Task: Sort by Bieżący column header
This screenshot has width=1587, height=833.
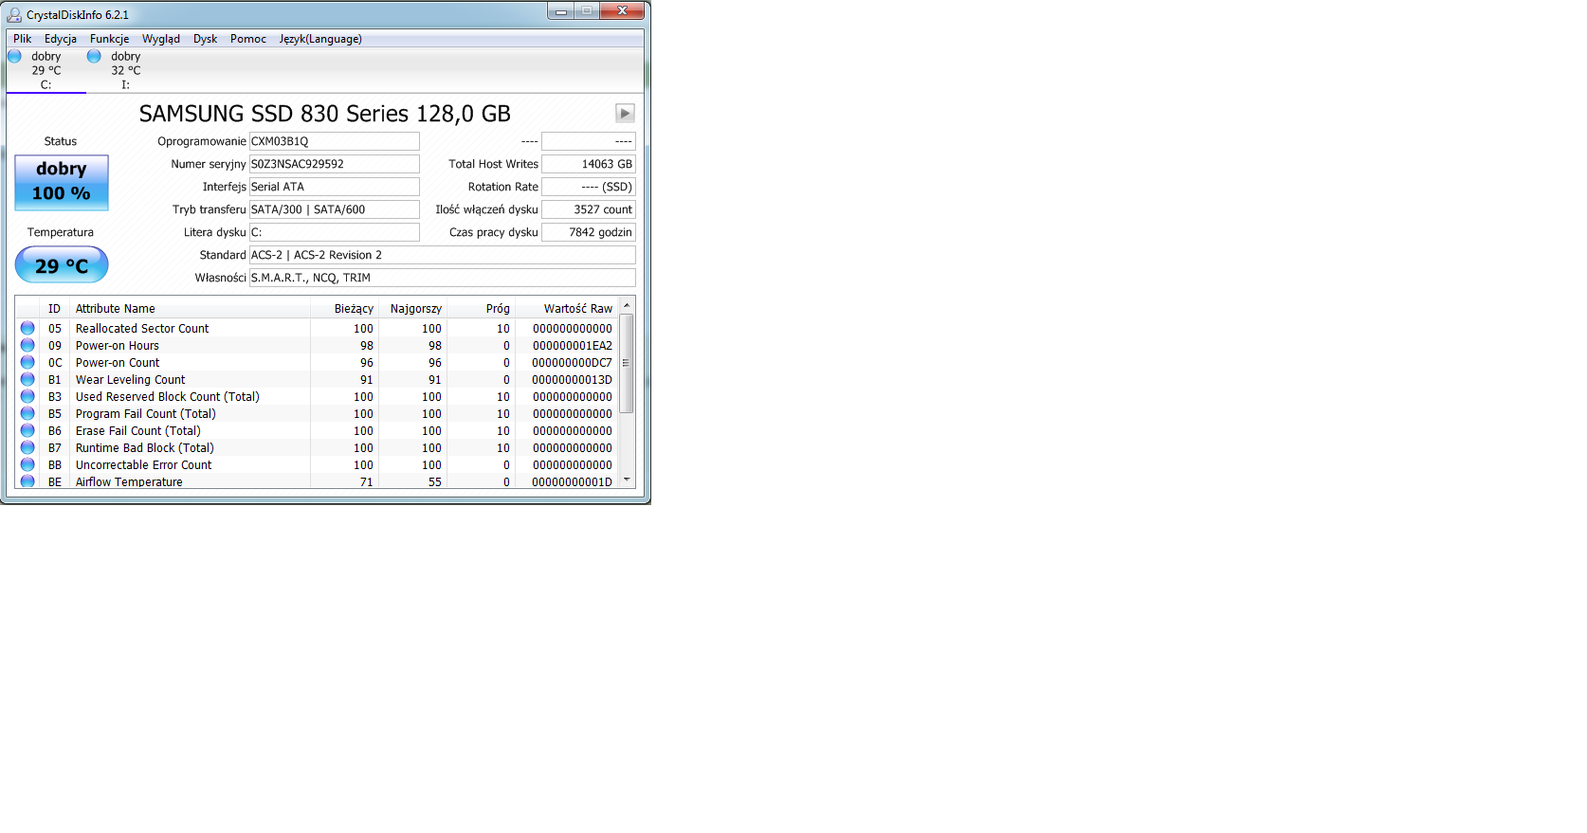Action: click(345, 309)
